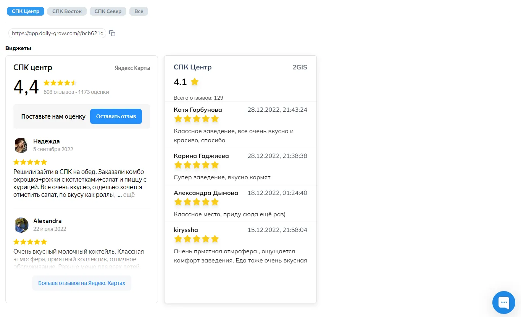The height and width of the screenshot is (317, 521).
Task: Click the Яндекс Карты logo
Action: pyautogui.click(x=132, y=68)
